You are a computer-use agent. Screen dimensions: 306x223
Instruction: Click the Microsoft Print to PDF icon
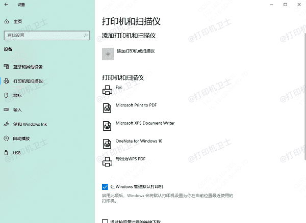[x=107, y=108]
